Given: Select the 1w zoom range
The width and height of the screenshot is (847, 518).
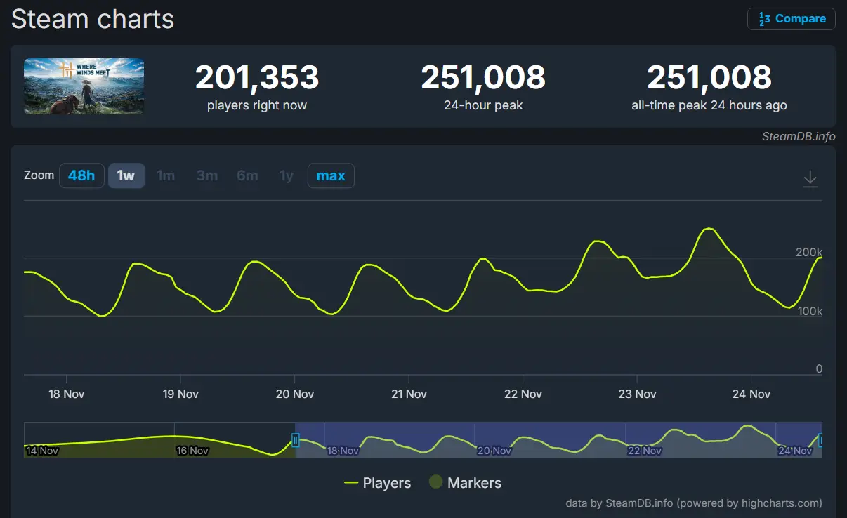Looking at the screenshot, I should click(x=126, y=175).
